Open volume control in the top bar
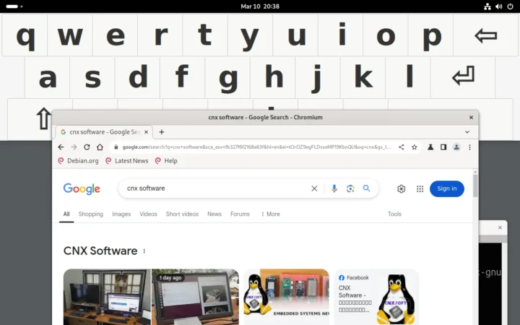This screenshot has height=325, width=520. [x=499, y=6]
